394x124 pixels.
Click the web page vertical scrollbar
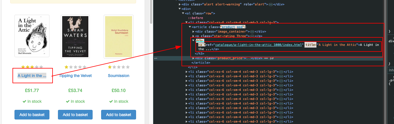(x=151, y=11)
